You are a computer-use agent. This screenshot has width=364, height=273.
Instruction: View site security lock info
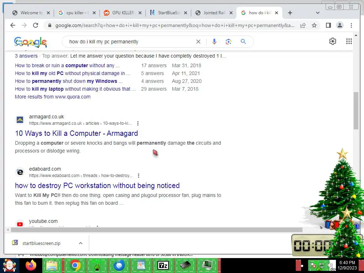point(49,25)
